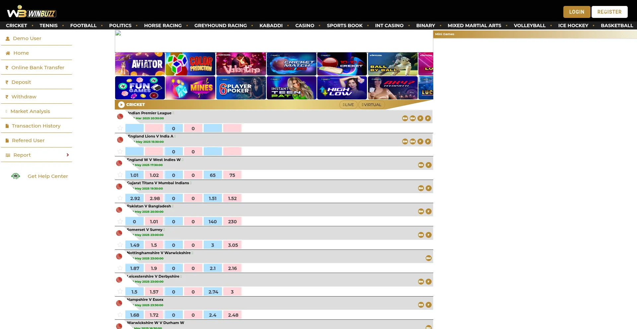637x329 pixels.
Task: Open the Instant Teen Patti thumbnail
Action: (x=292, y=88)
